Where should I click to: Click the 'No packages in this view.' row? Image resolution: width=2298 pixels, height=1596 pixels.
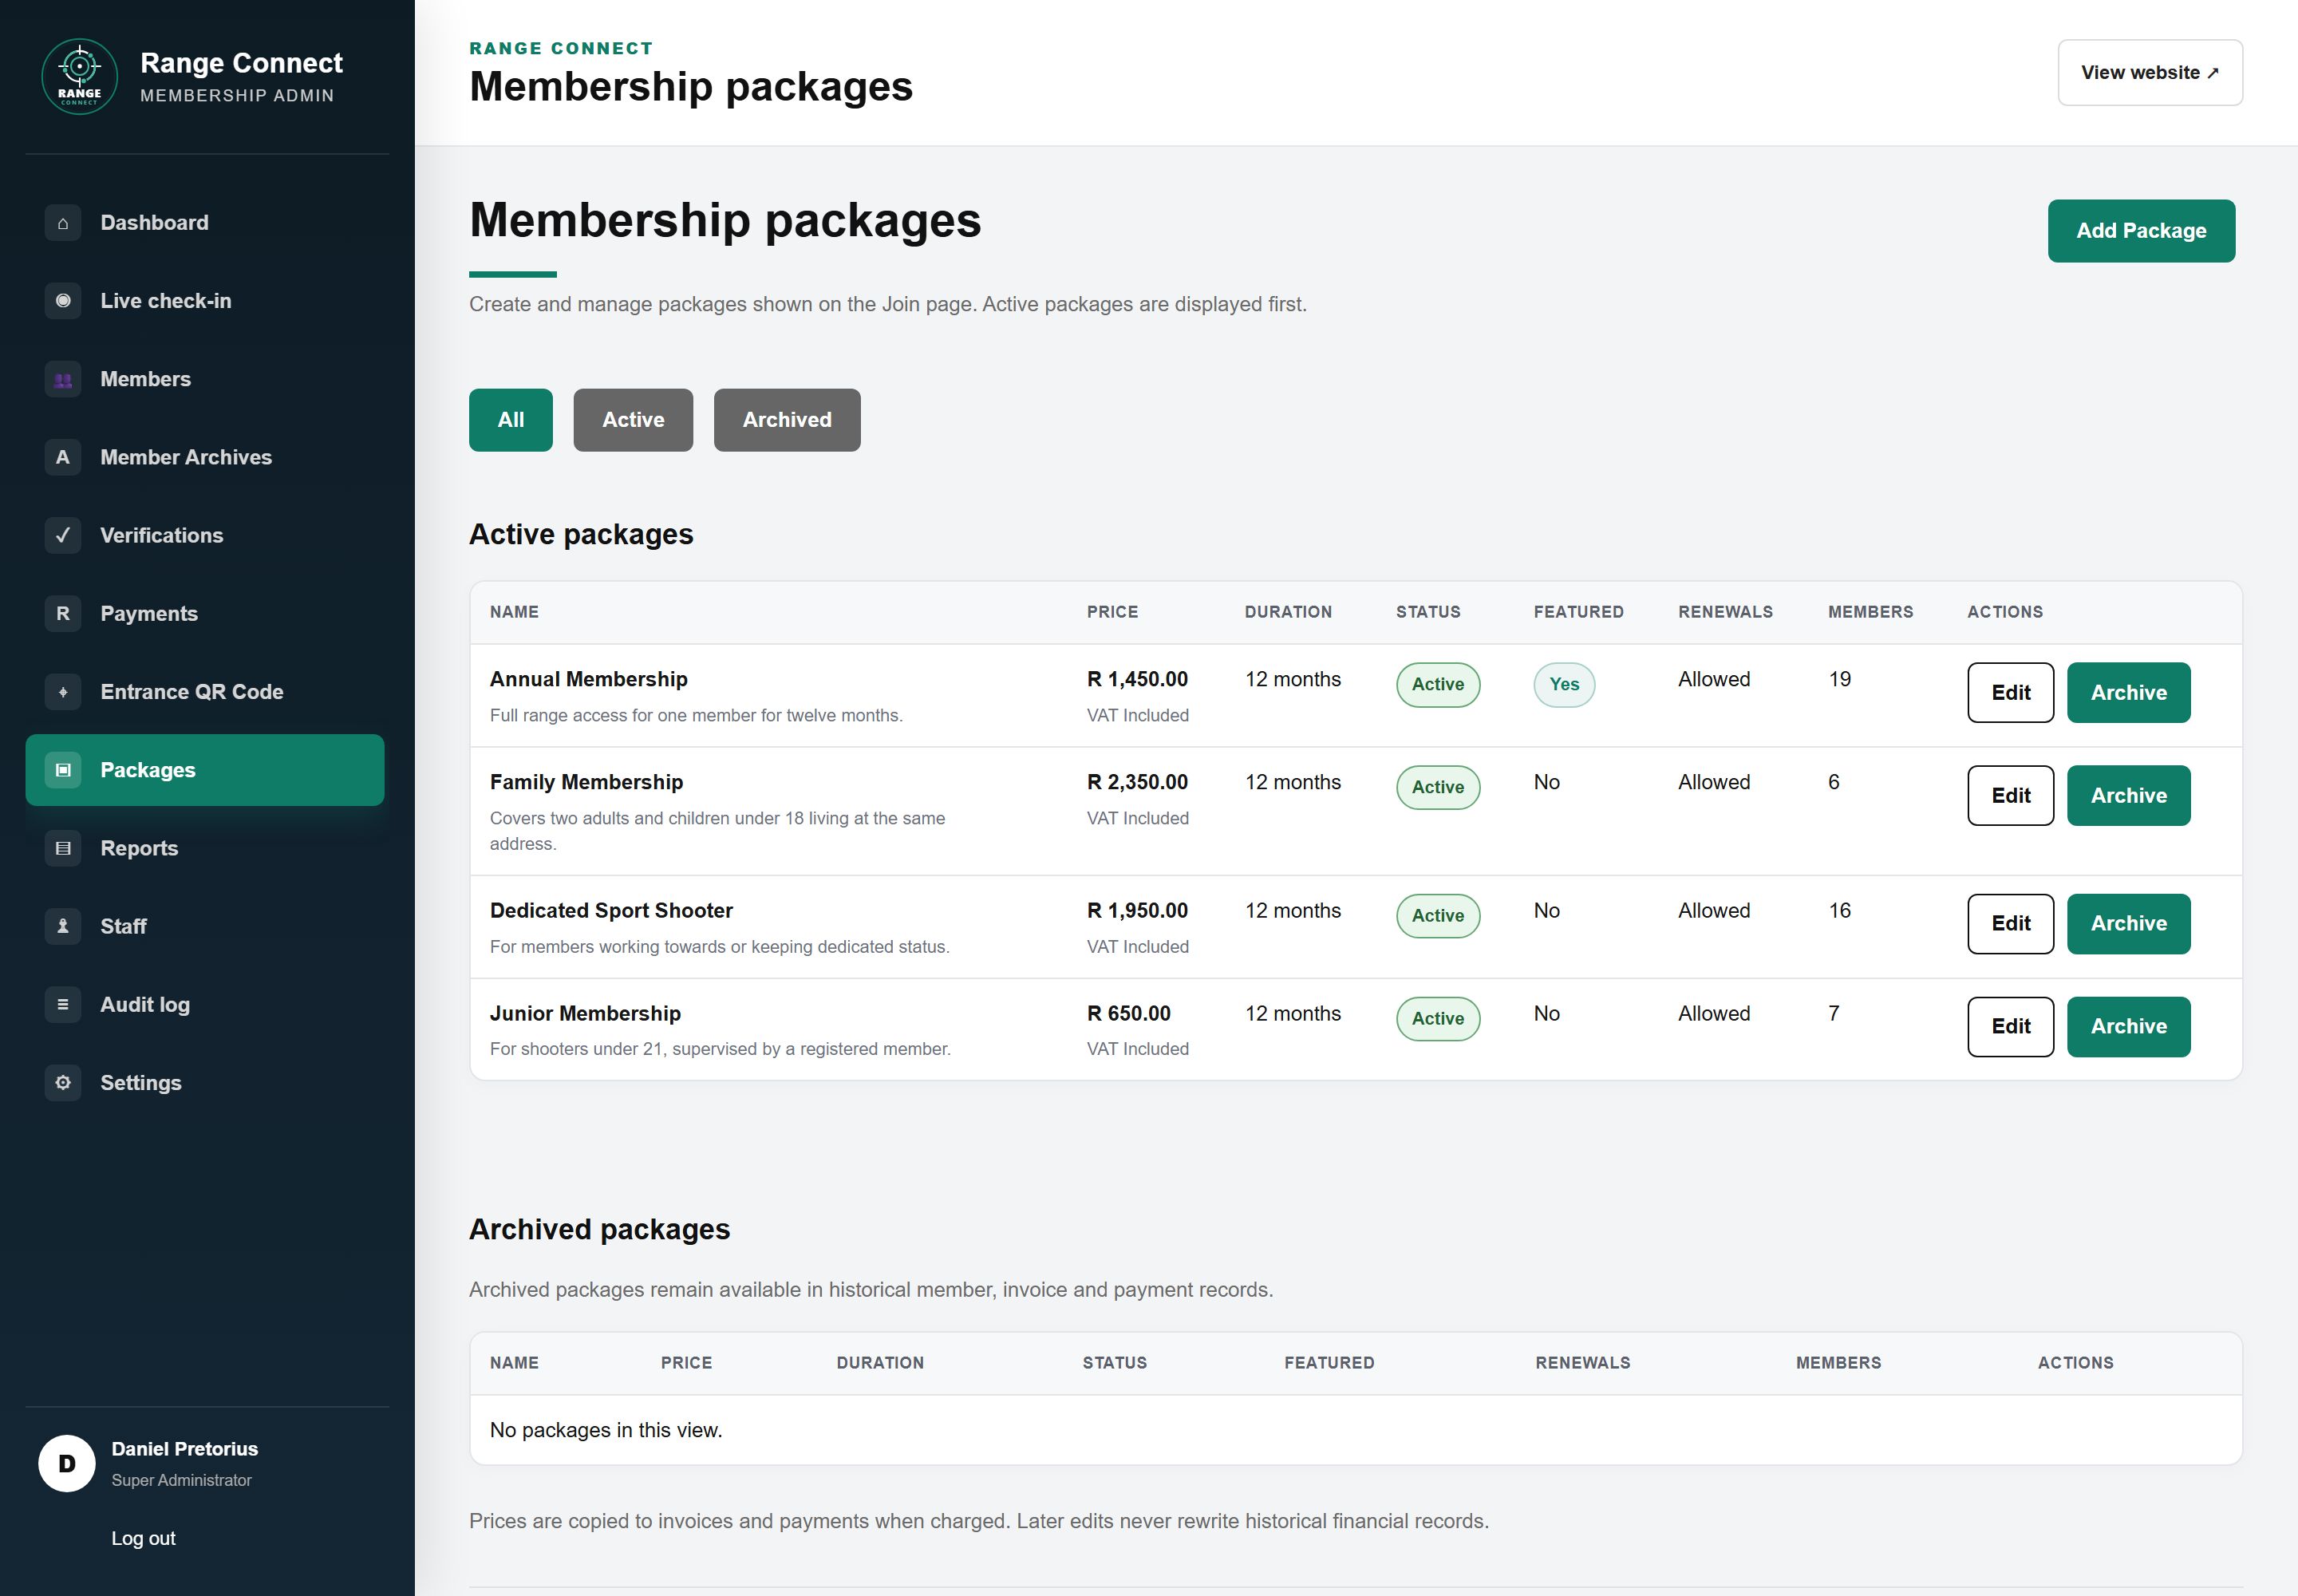click(1355, 1430)
